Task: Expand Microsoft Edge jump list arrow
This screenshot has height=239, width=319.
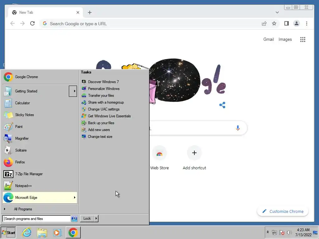Action: click(75, 198)
